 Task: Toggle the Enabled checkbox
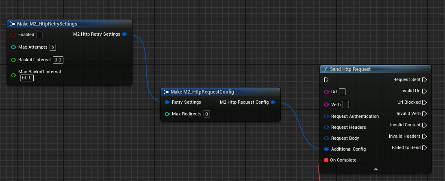39,35
